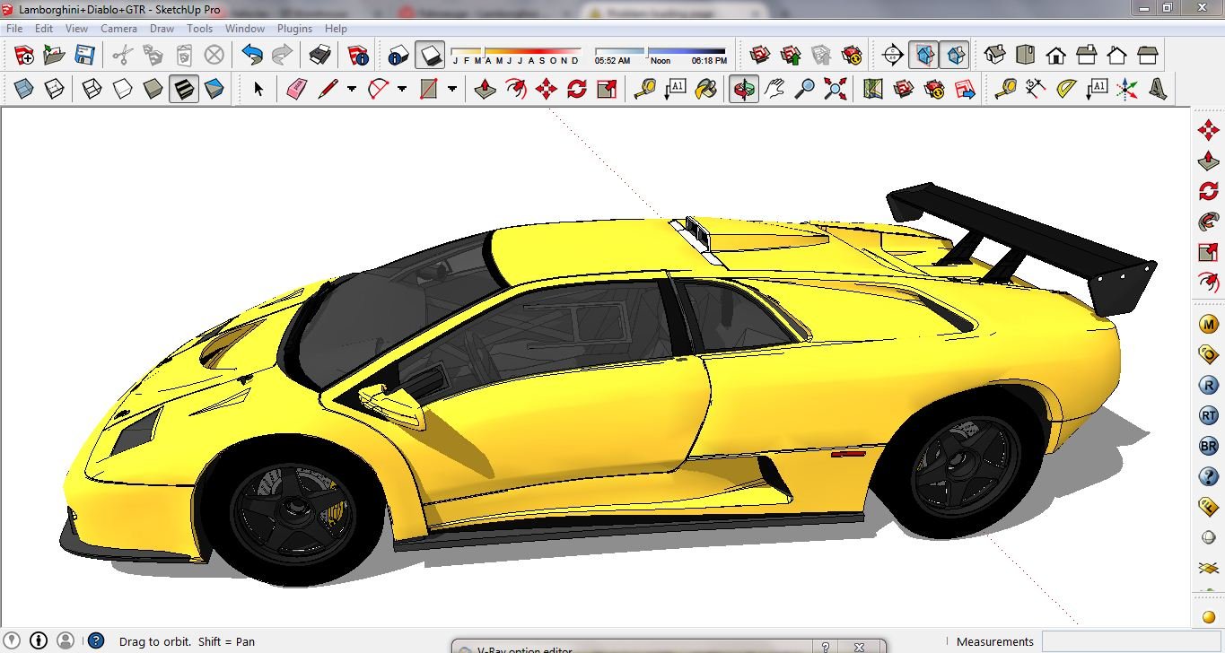Toggle the Show/Hide Shadows button
1225x653 pixels.
coord(429,56)
